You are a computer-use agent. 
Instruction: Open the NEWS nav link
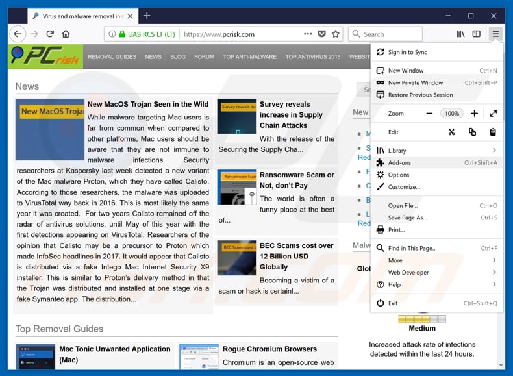pyautogui.click(x=153, y=57)
